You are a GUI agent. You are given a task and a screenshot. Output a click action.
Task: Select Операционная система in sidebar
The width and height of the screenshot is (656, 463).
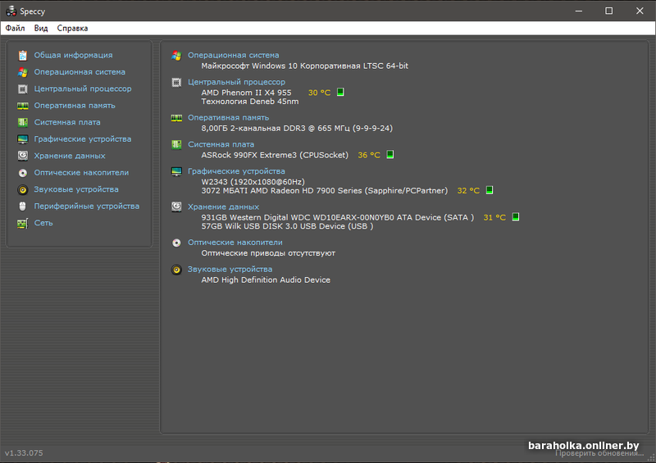(x=80, y=72)
